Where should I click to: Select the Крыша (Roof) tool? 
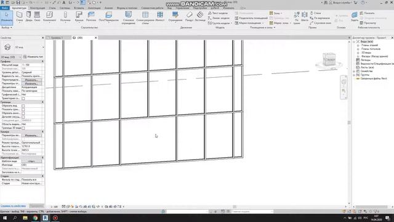pyautogui.click(x=79, y=17)
